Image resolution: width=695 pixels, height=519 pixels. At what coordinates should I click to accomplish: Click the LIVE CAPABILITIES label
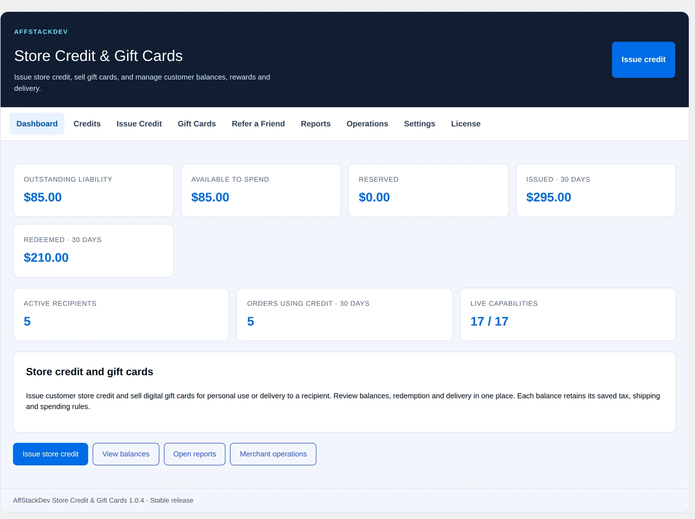(x=504, y=304)
